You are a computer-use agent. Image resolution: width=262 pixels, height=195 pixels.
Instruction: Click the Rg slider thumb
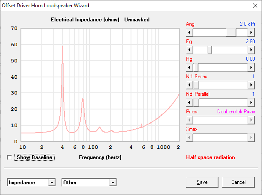tap(196, 68)
